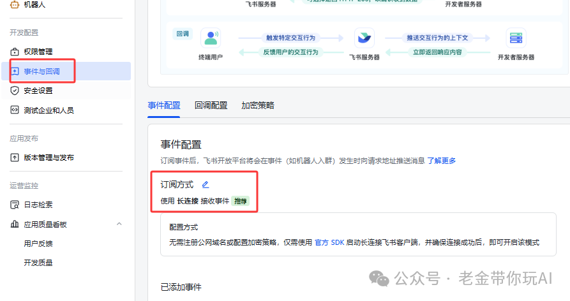Click the edit pencil next to 订阅方式

pos(206,184)
